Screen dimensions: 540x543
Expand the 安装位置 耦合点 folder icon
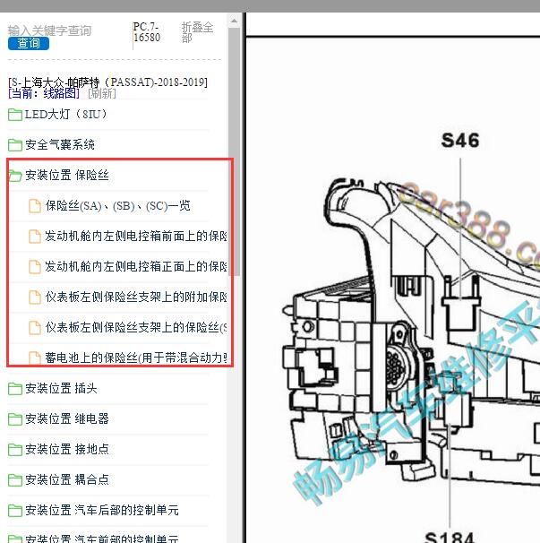15,480
